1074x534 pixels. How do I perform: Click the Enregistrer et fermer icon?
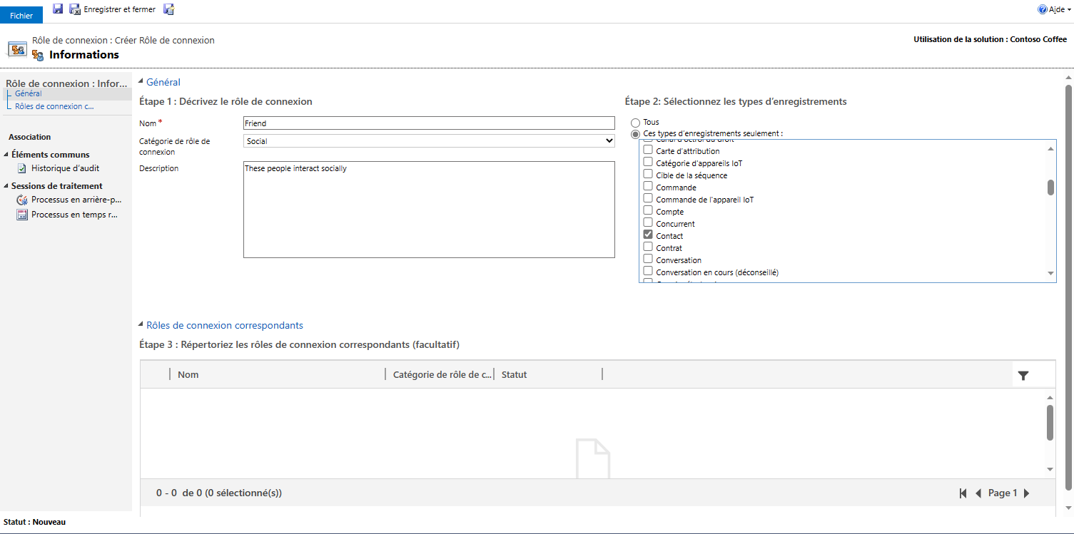[x=75, y=9]
